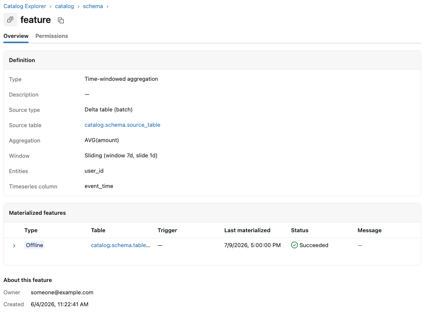The image size is (426, 316).
Task: Click the Aggregation label
Action: click(x=24, y=141)
